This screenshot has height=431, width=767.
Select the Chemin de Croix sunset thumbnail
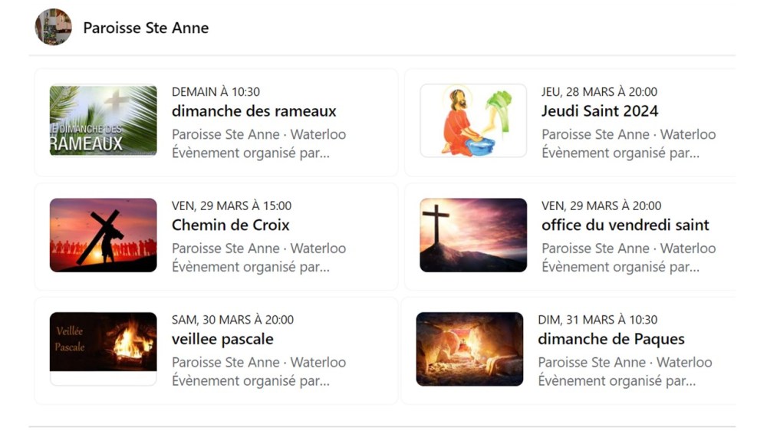(104, 235)
